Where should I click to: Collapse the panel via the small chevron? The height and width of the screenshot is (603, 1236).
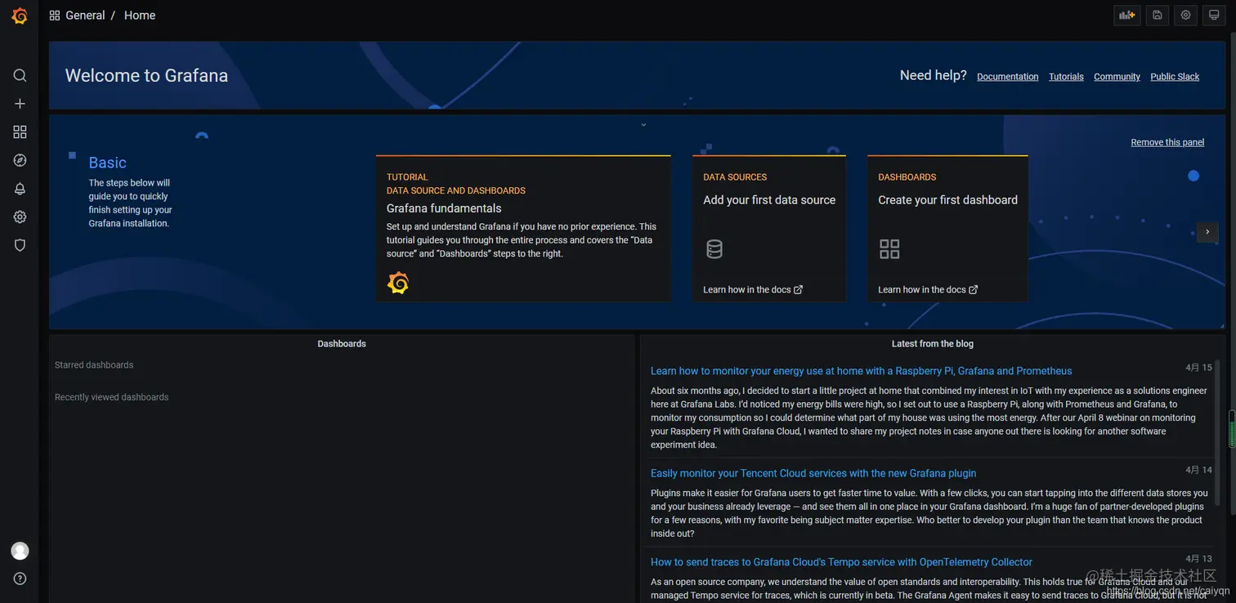643,125
